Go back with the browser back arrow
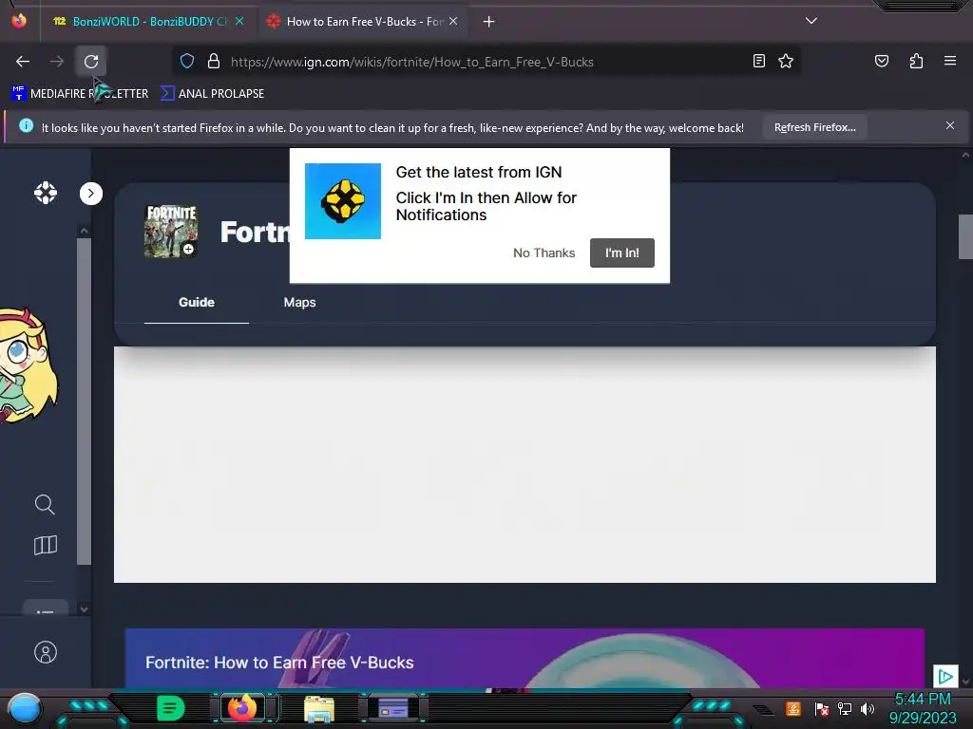This screenshot has height=729, width=973. pyautogui.click(x=23, y=62)
